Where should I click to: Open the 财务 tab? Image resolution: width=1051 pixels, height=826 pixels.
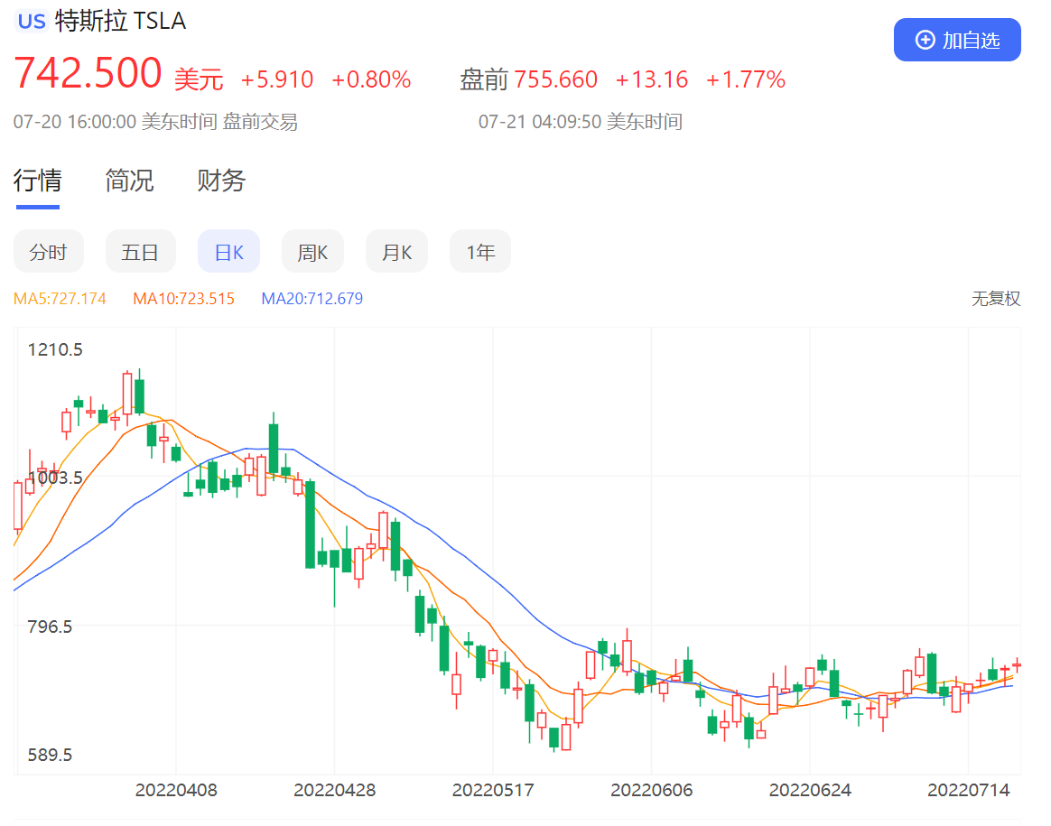[221, 181]
